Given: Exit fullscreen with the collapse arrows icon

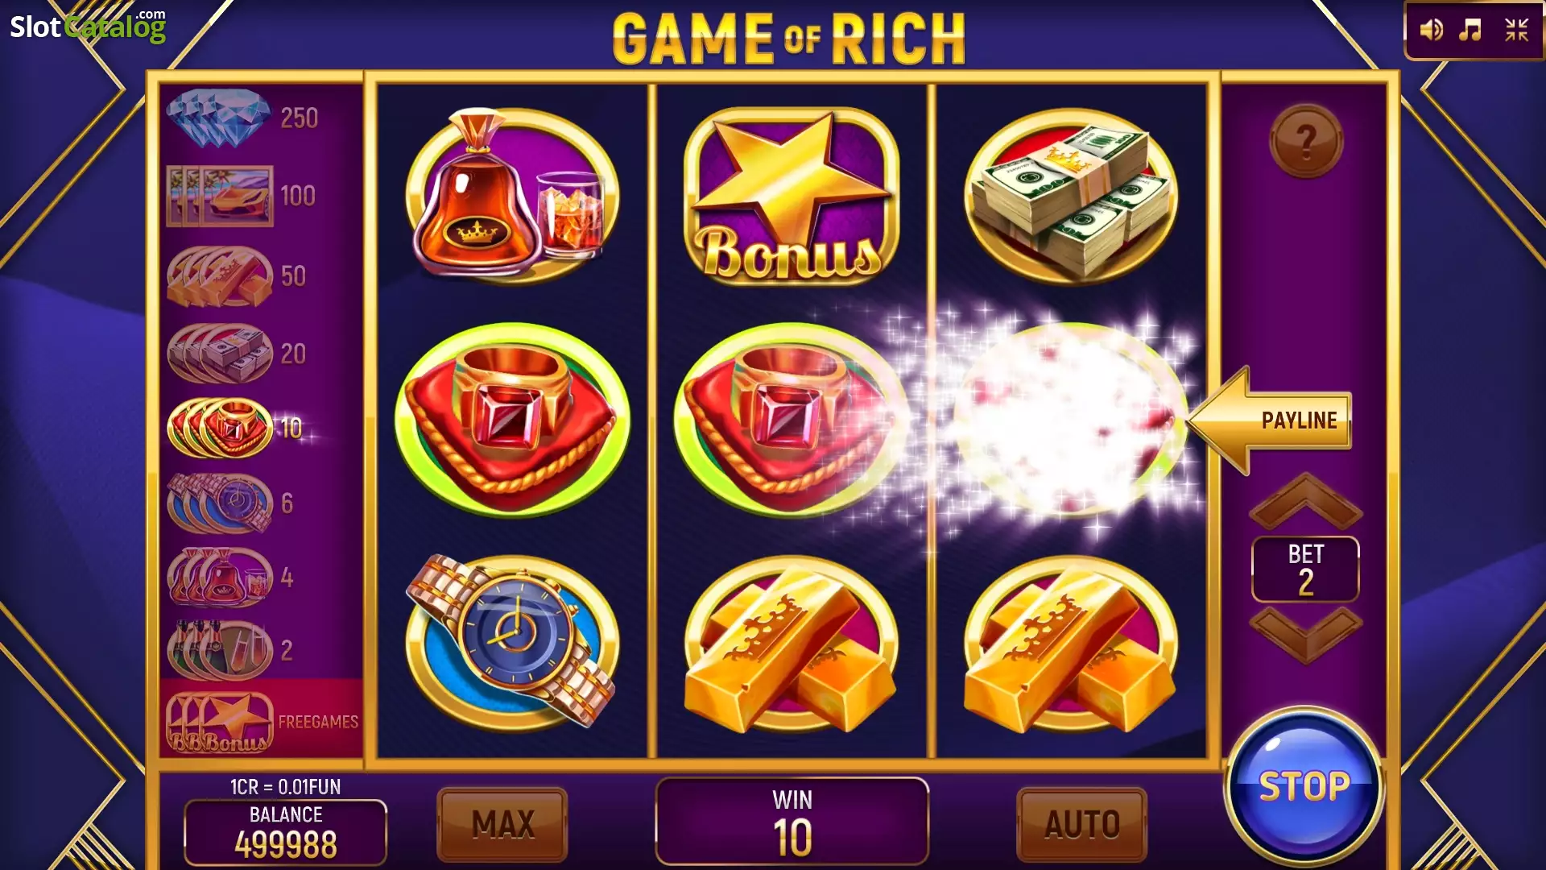Looking at the screenshot, I should click(1516, 31).
